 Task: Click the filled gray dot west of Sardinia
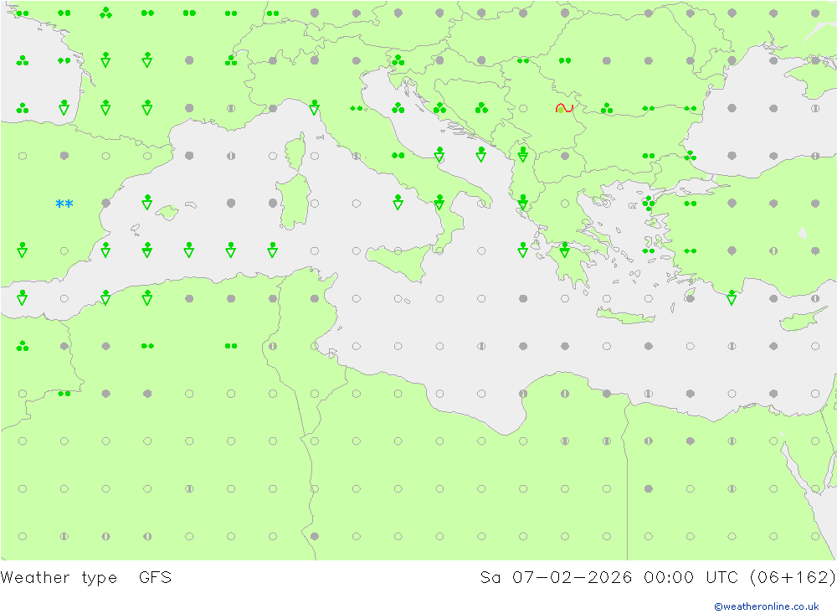pyautogui.click(x=273, y=203)
